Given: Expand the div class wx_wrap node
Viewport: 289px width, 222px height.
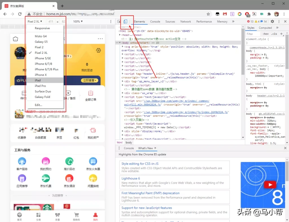Looking at the screenshot, I should click(122, 93).
